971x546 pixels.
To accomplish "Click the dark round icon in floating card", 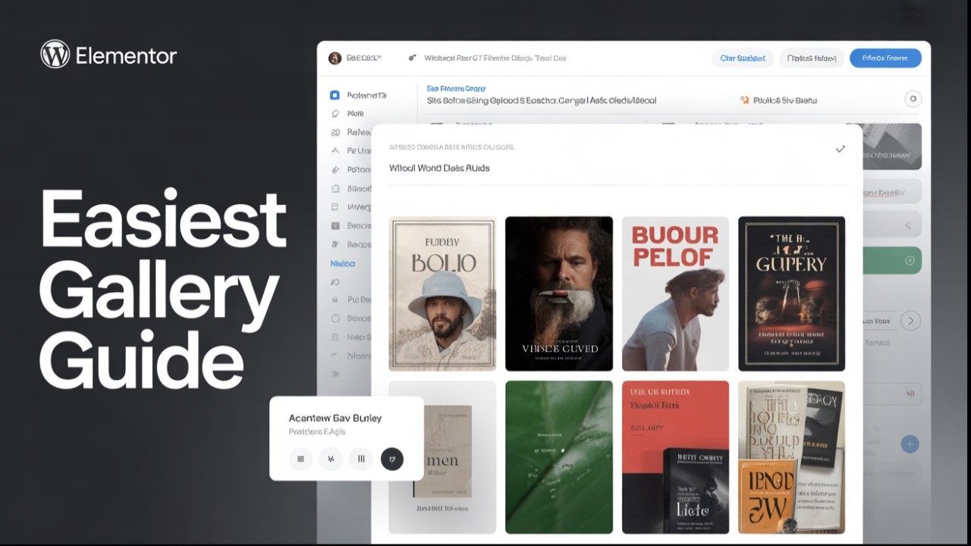I will point(391,459).
